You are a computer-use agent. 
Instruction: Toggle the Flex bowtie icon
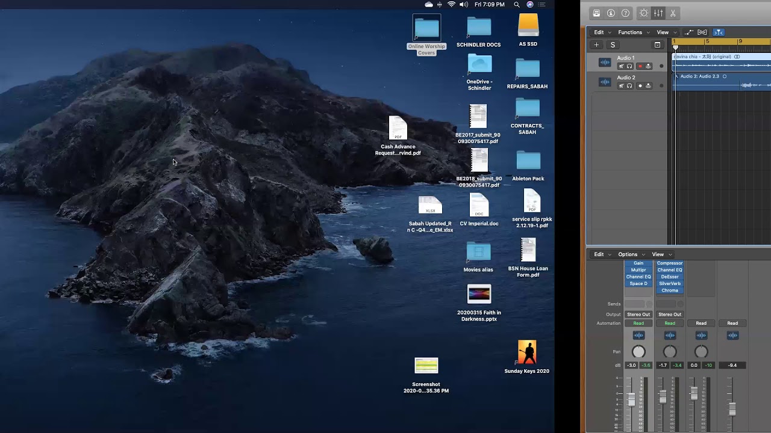click(x=702, y=32)
